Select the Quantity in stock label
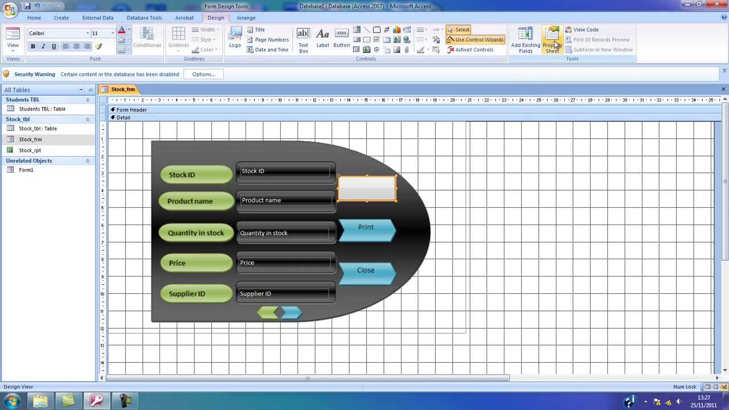Viewport: 729px width, 410px height. pyautogui.click(x=196, y=232)
